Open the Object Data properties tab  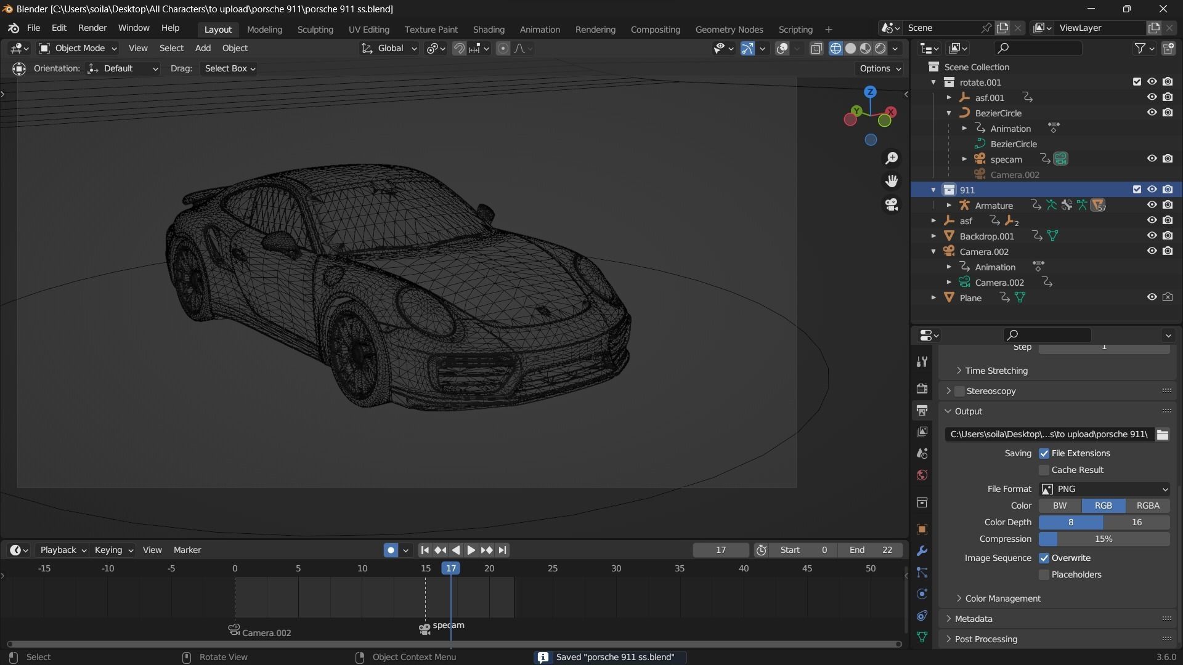point(922,637)
